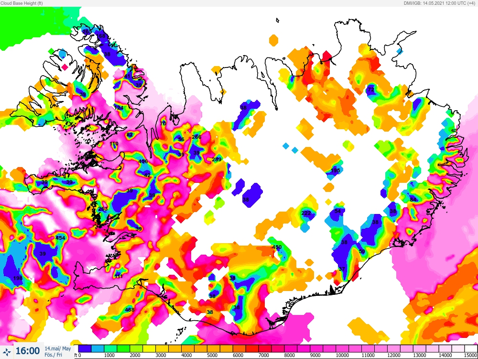
Task: Pick the white 15000 ft legend swatch
Action: click(471, 348)
